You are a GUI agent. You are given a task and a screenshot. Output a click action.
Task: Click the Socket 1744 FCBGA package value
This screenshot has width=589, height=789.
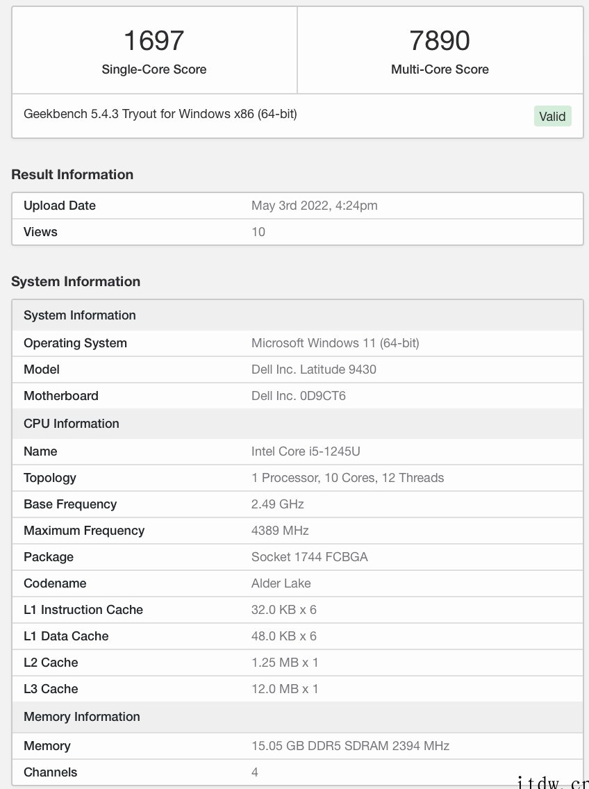pos(310,557)
